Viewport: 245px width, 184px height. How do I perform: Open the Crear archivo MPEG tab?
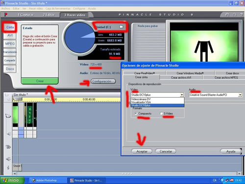226,78
